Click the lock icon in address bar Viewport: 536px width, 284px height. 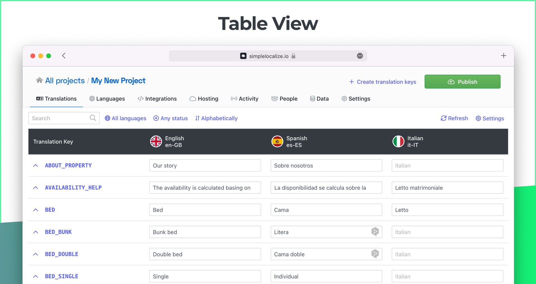pyautogui.click(x=293, y=56)
